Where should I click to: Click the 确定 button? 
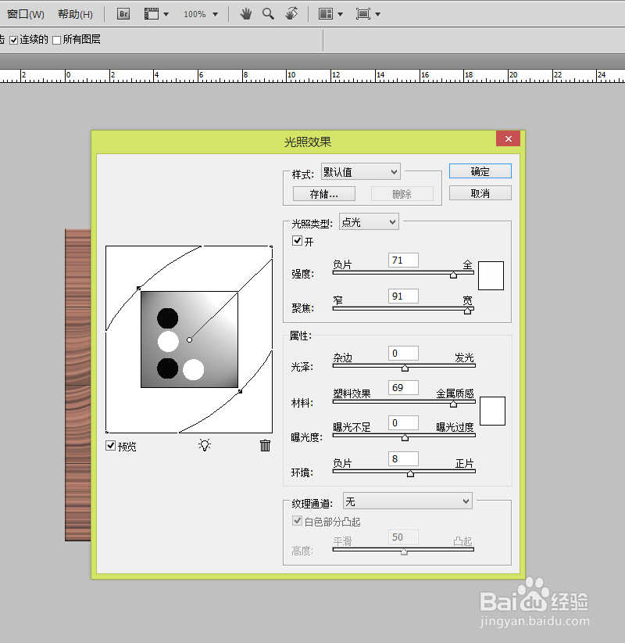(x=480, y=171)
